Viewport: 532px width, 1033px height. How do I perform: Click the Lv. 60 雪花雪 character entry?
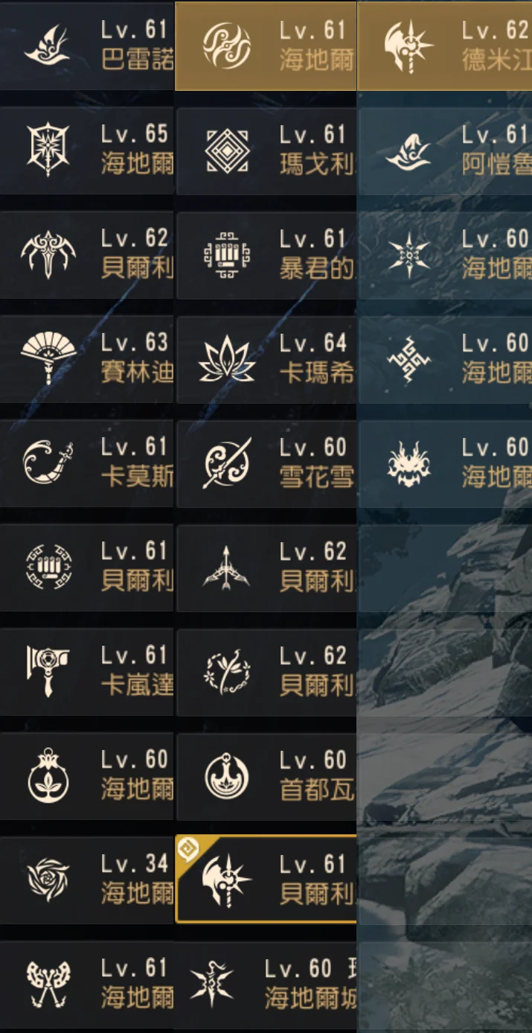[x=266, y=463]
